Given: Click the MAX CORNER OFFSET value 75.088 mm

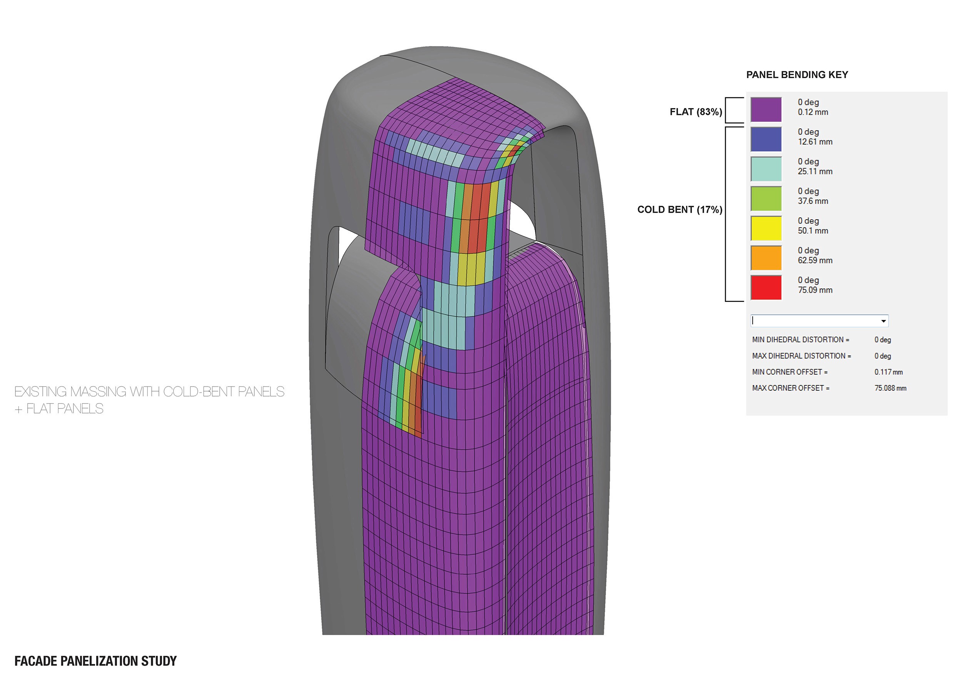Looking at the screenshot, I should [890, 388].
